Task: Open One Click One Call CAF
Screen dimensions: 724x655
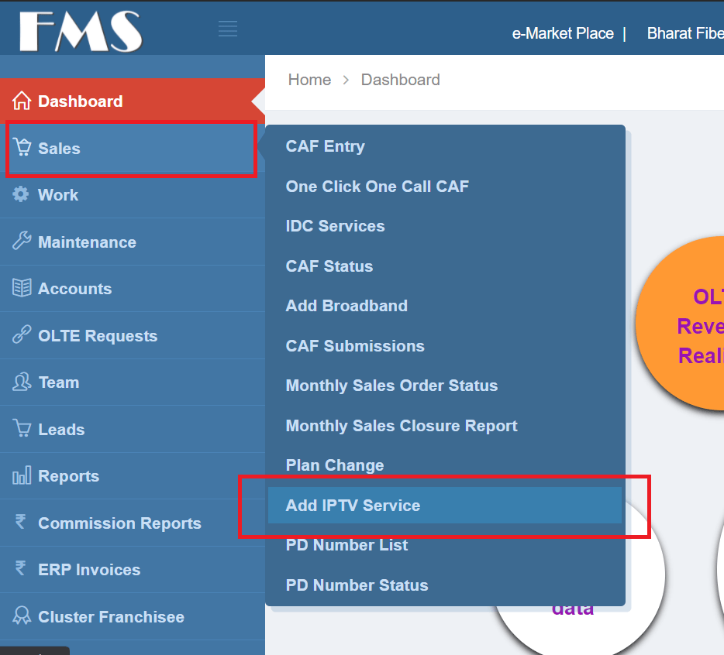Action: 378,186
